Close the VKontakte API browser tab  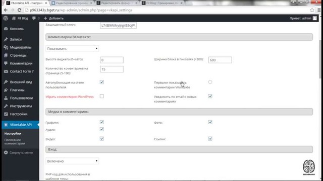pyautogui.click(x=46, y=3)
